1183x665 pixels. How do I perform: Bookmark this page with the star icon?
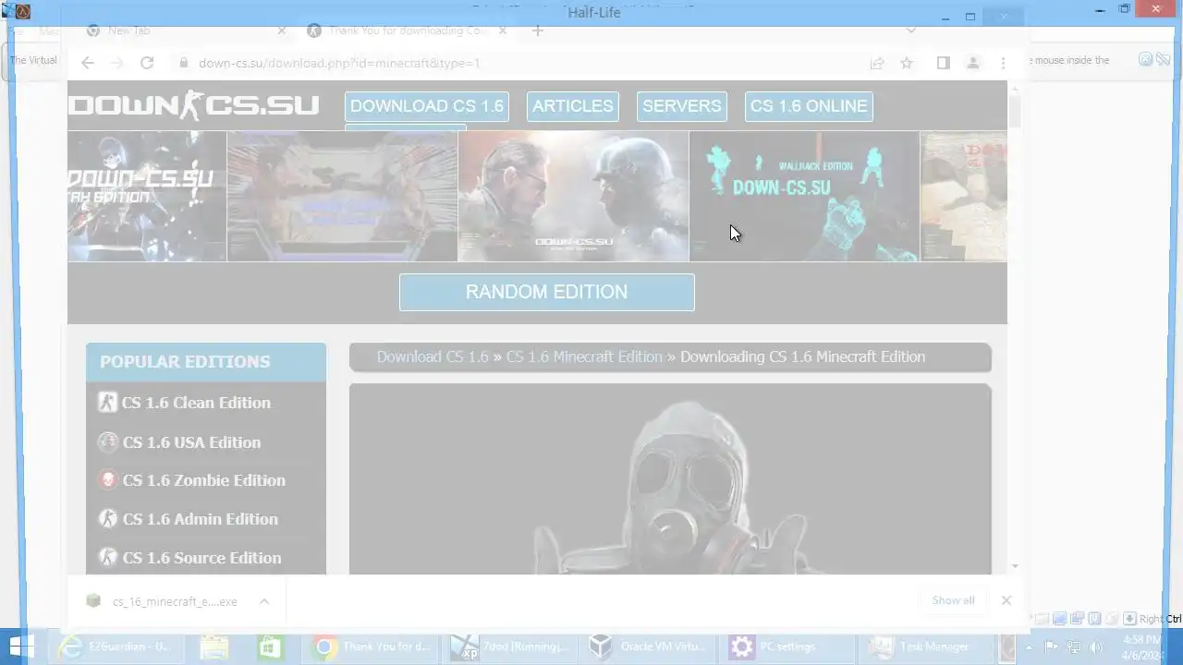pos(907,63)
